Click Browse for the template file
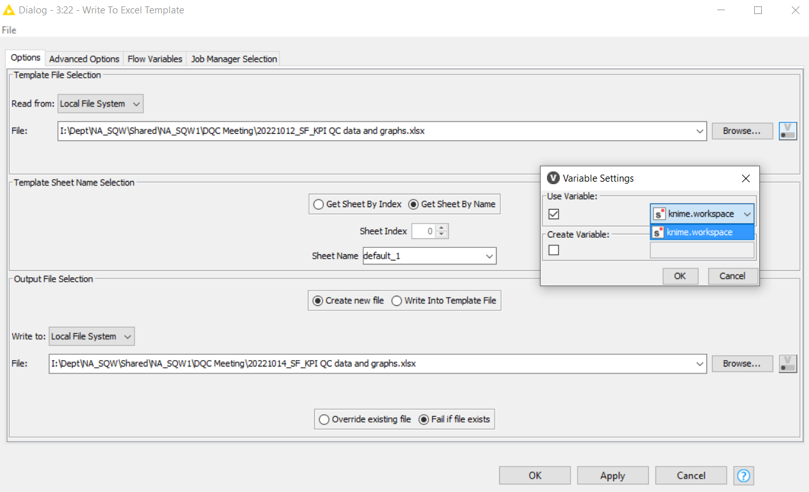Screen dimensions: 809x492 tap(742, 131)
